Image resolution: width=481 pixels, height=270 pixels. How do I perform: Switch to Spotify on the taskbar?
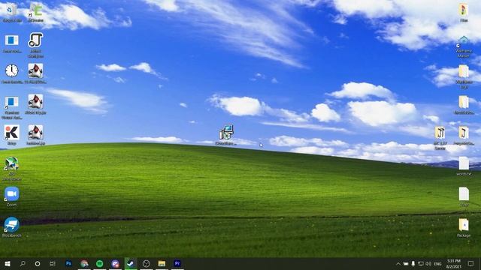click(x=100, y=263)
